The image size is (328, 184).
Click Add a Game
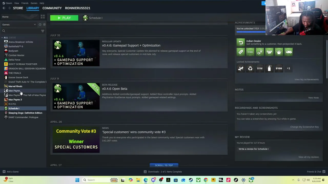11,172
